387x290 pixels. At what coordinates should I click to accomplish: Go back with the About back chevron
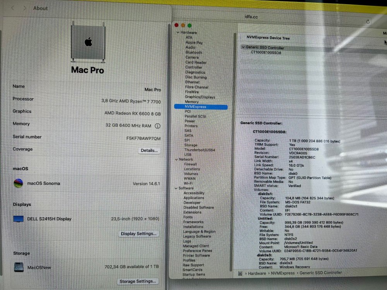[13, 8]
